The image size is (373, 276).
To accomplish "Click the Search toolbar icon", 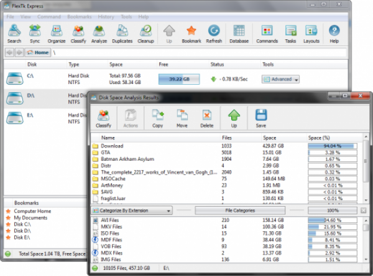I will pos(14,33).
